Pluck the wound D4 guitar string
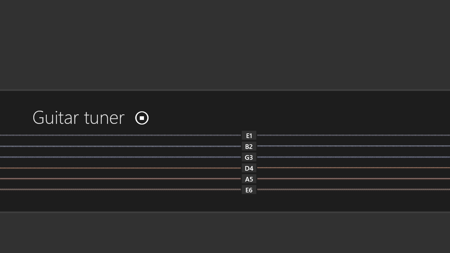The width and height of the screenshot is (450, 253). [x=132, y=168]
